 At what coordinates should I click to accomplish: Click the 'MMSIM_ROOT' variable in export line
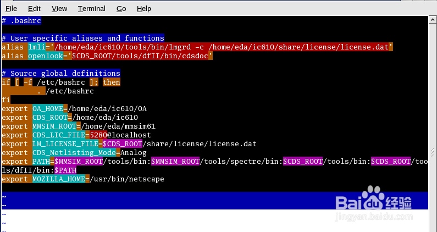click(54, 126)
